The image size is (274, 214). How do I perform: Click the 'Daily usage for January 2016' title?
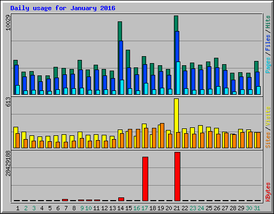[x=63, y=8]
